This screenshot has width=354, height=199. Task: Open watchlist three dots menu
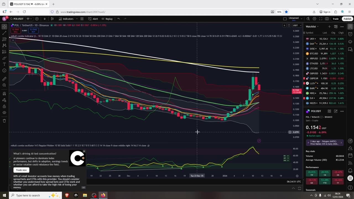point(342,27)
